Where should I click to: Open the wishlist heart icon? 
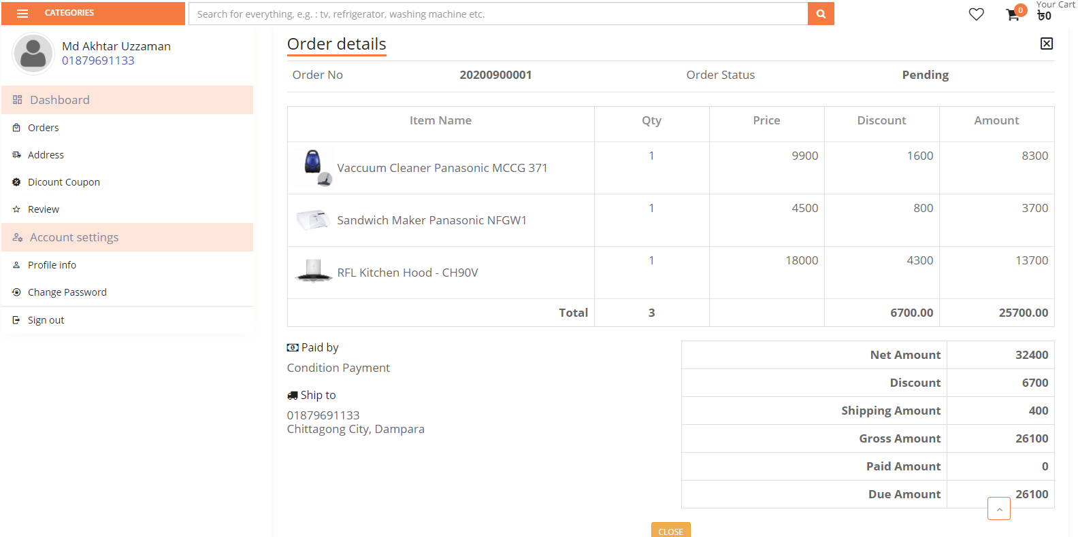[976, 14]
